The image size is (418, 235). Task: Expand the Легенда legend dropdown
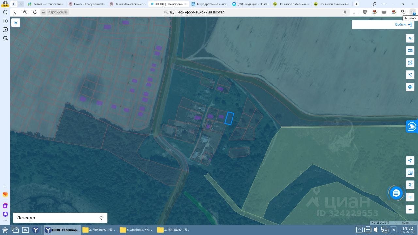coord(60,218)
